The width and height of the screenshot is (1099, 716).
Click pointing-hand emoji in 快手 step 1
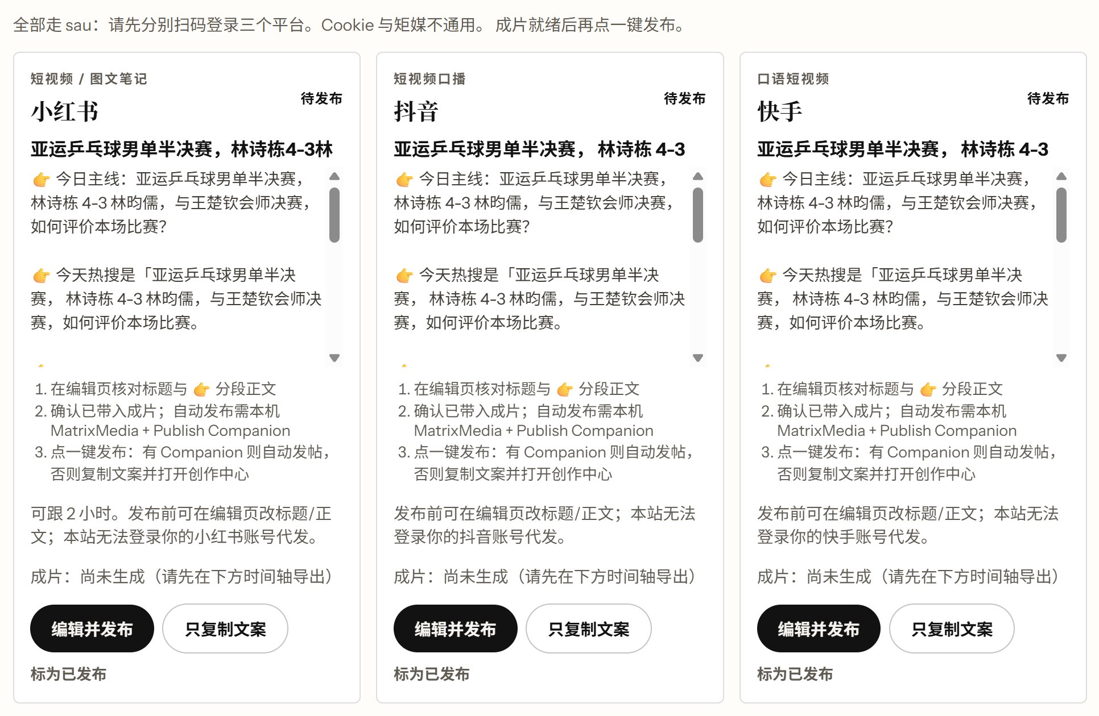coord(928,389)
